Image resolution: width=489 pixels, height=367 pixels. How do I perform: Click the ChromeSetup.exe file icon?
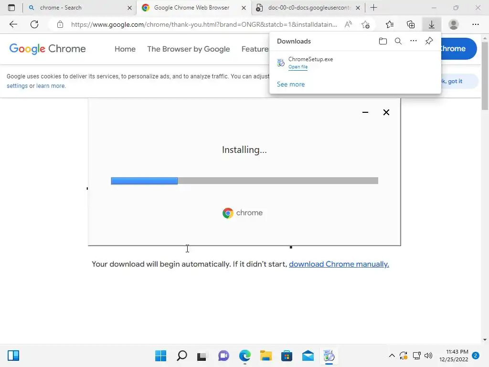coord(281,63)
